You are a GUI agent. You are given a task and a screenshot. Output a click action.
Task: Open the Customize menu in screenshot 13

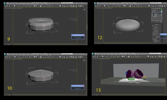(x=130, y=55)
